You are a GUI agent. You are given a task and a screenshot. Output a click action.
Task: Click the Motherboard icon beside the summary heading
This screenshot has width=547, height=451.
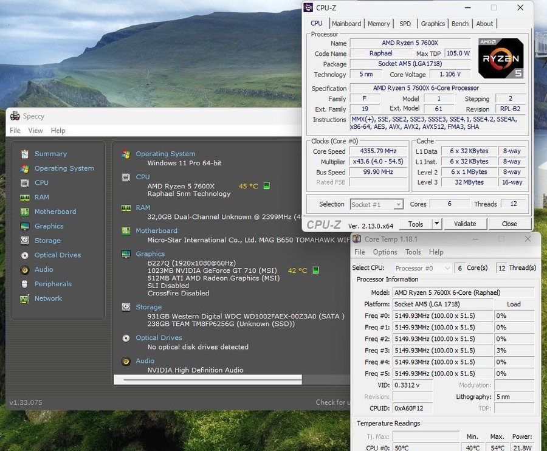coord(126,231)
